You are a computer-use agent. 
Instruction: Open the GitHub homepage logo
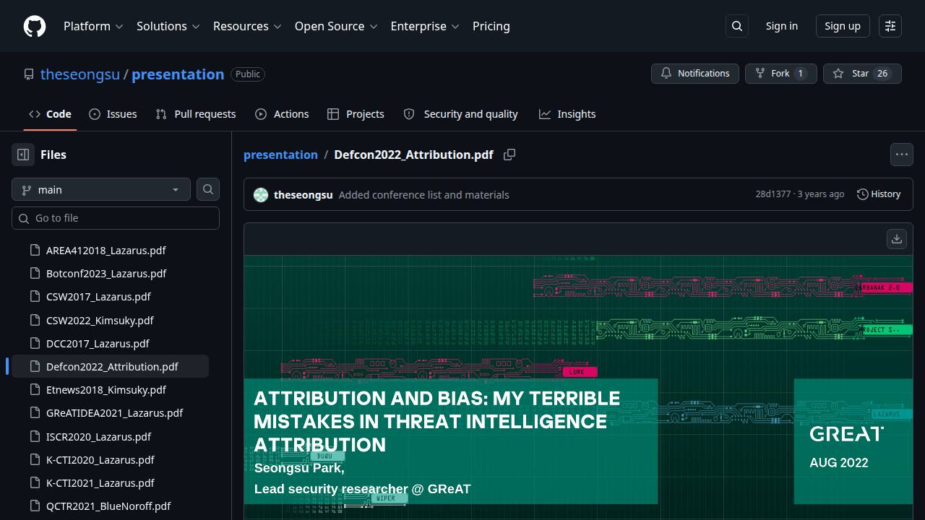point(35,26)
